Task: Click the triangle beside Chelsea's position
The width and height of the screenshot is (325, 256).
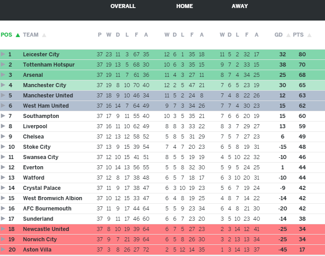Action: pyautogui.click(x=3, y=137)
